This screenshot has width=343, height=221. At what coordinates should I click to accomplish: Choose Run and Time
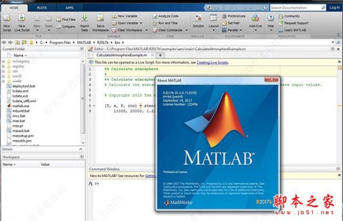(x=165, y=23)
